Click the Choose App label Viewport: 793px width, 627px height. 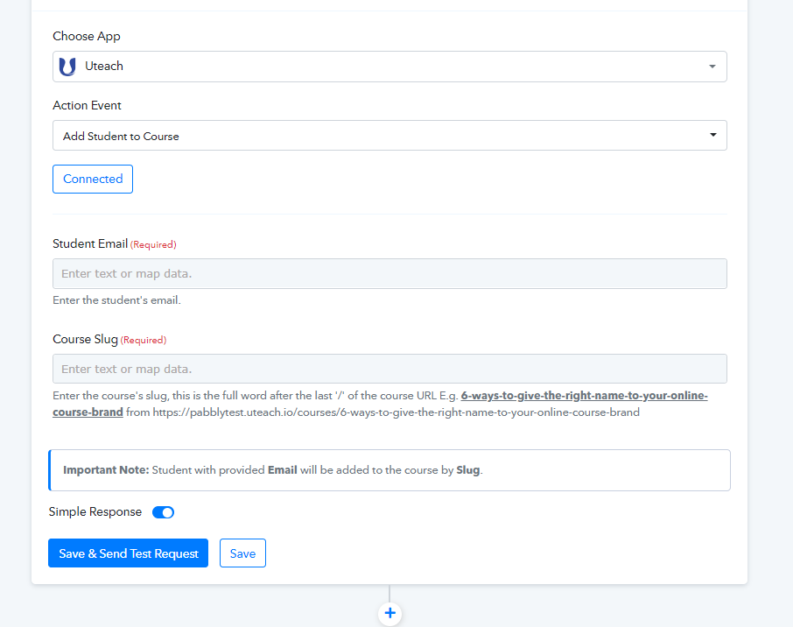87,37
